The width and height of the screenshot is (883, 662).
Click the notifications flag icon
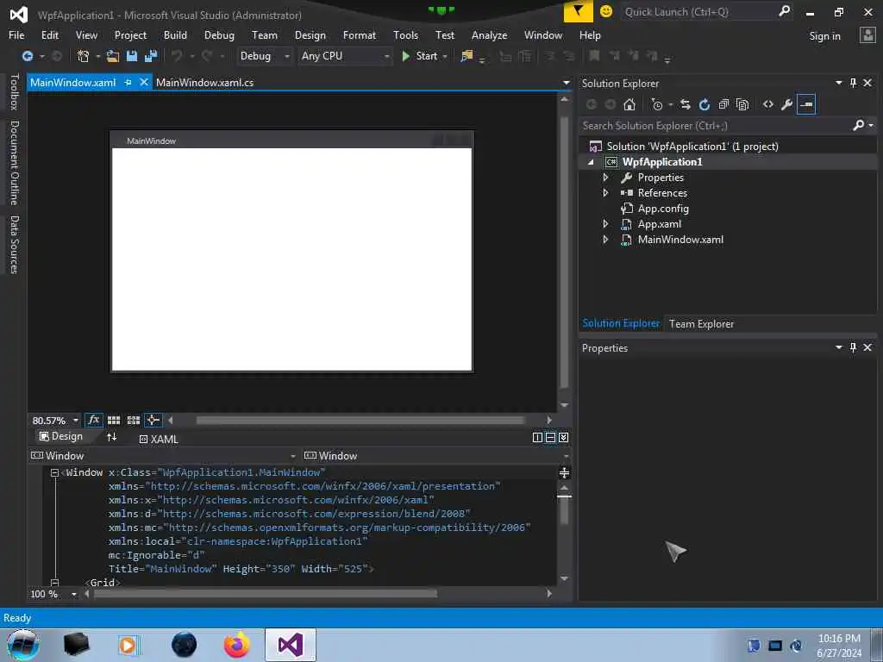[x=578, y=12]
